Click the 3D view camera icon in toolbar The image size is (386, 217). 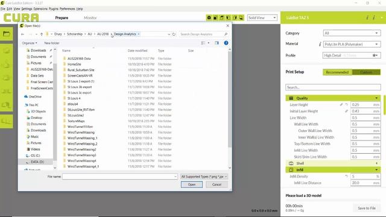point(209,17)
